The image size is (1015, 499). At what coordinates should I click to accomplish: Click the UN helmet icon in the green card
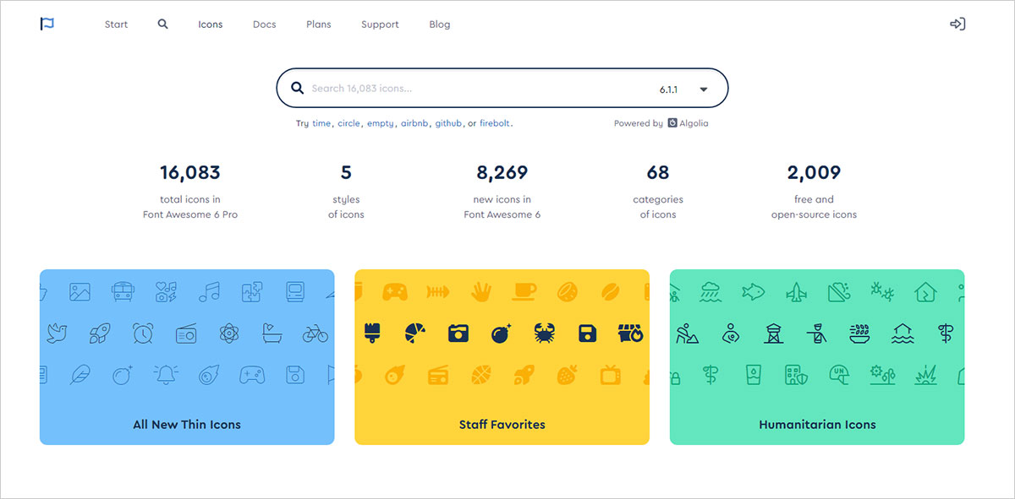coord(839,375)
